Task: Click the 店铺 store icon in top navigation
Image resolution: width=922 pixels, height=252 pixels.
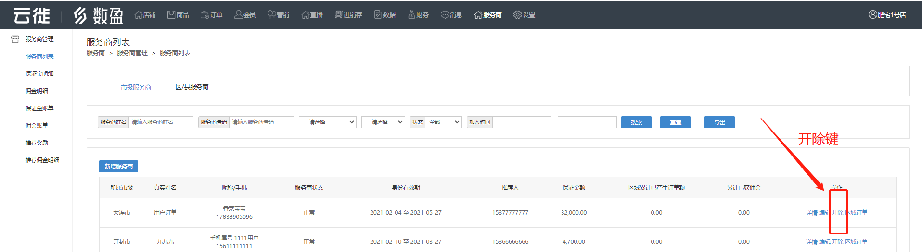Action: click(x=139, y=15)
